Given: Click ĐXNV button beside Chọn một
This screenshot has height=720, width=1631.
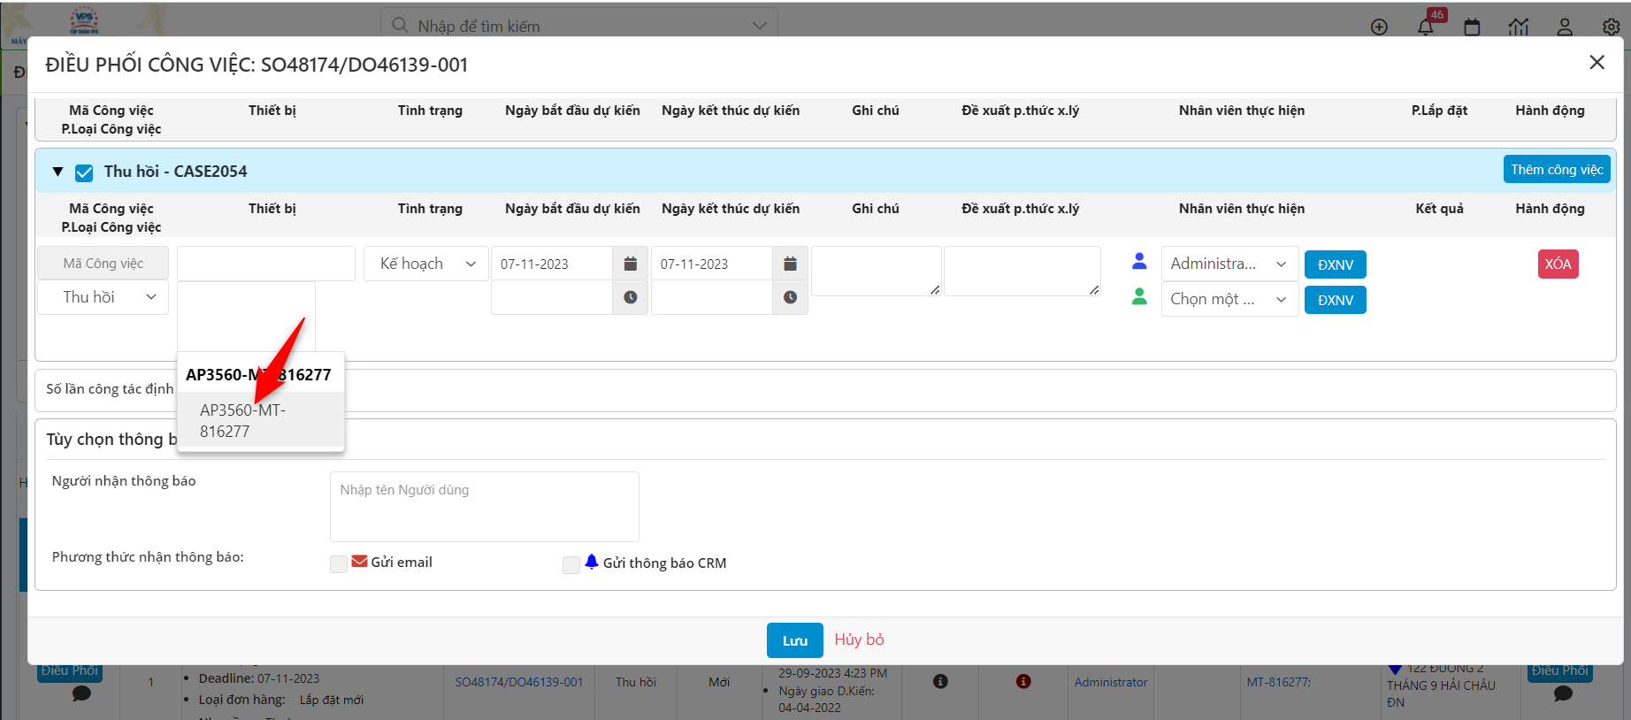Looking at the screenshot, I should click(1336, 300).
